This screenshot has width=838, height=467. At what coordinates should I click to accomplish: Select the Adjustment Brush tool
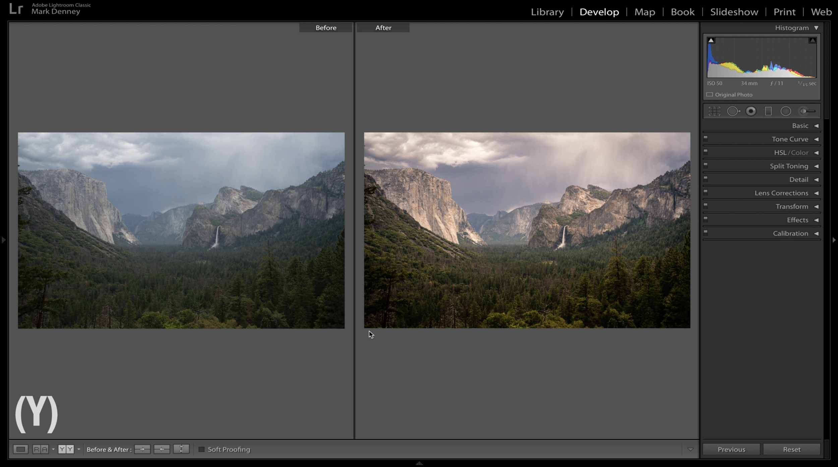click(x=807, y=111)
